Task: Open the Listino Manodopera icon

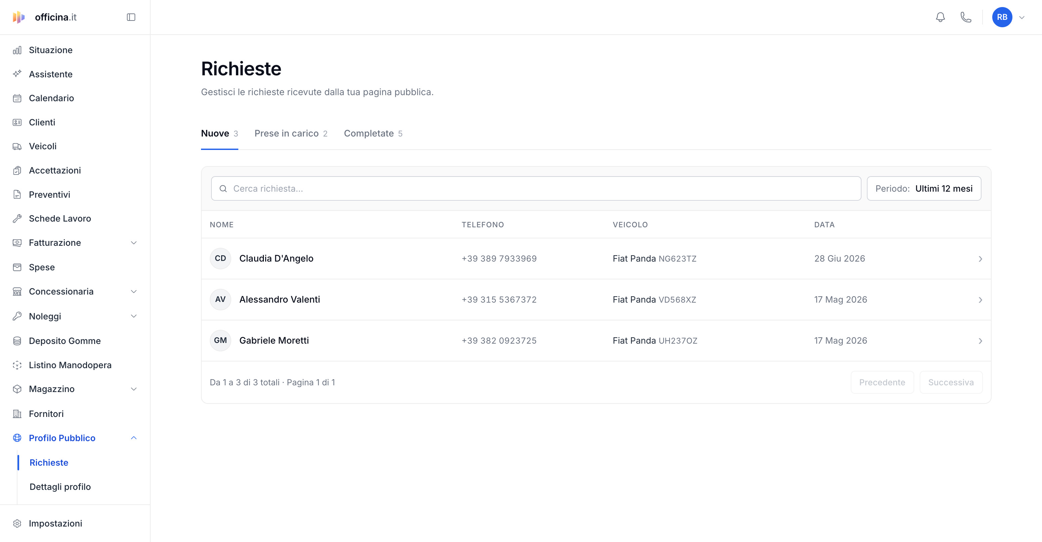Action: click(17, 365)
